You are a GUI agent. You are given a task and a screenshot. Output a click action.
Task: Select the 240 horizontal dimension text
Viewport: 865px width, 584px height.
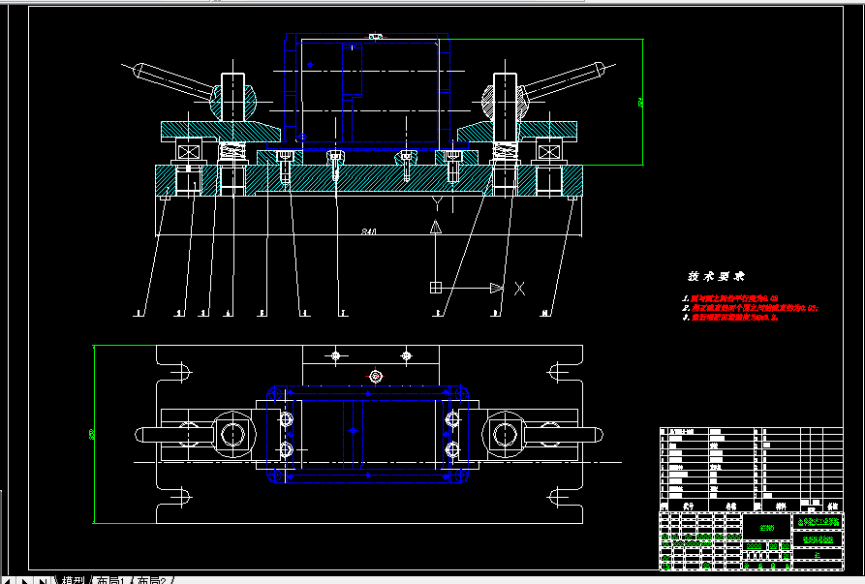click(x=368, y=231)
